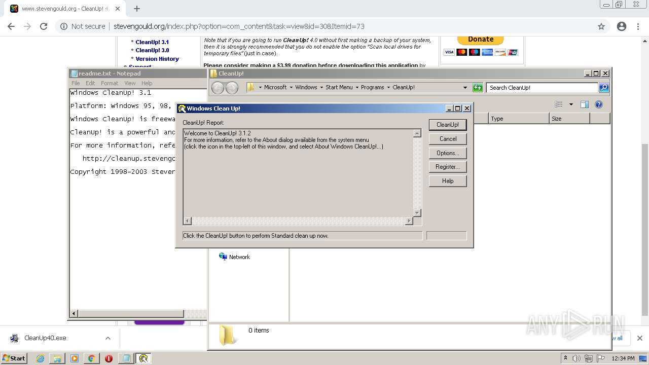Open the Chrome profile avatar icon
This screenshot has height=365, width=649.
click(x=622, y=26)
